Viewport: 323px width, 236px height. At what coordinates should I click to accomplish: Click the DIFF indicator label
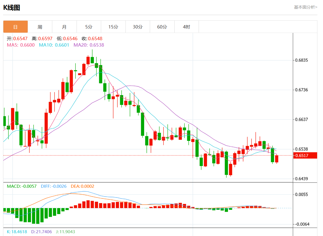pos(54,186)
